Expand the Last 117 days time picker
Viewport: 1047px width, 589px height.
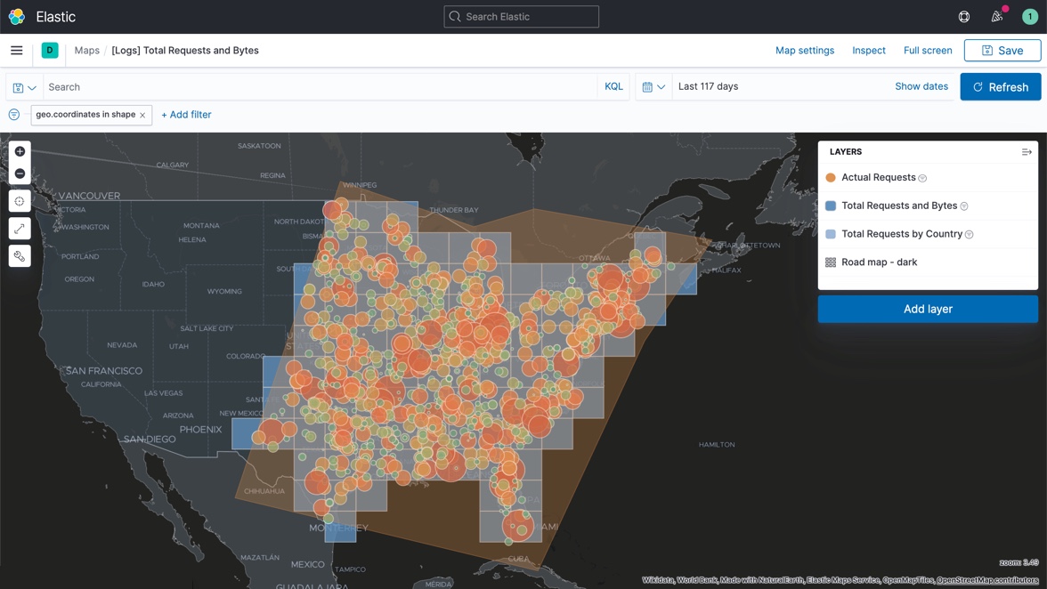pos(709,86)
